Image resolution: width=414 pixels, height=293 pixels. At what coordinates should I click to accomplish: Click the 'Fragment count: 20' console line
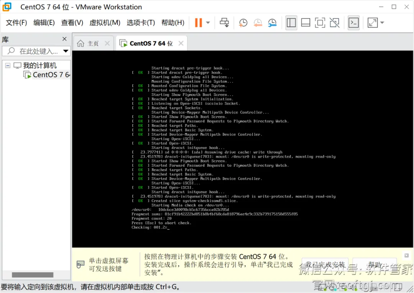[151, 218]
